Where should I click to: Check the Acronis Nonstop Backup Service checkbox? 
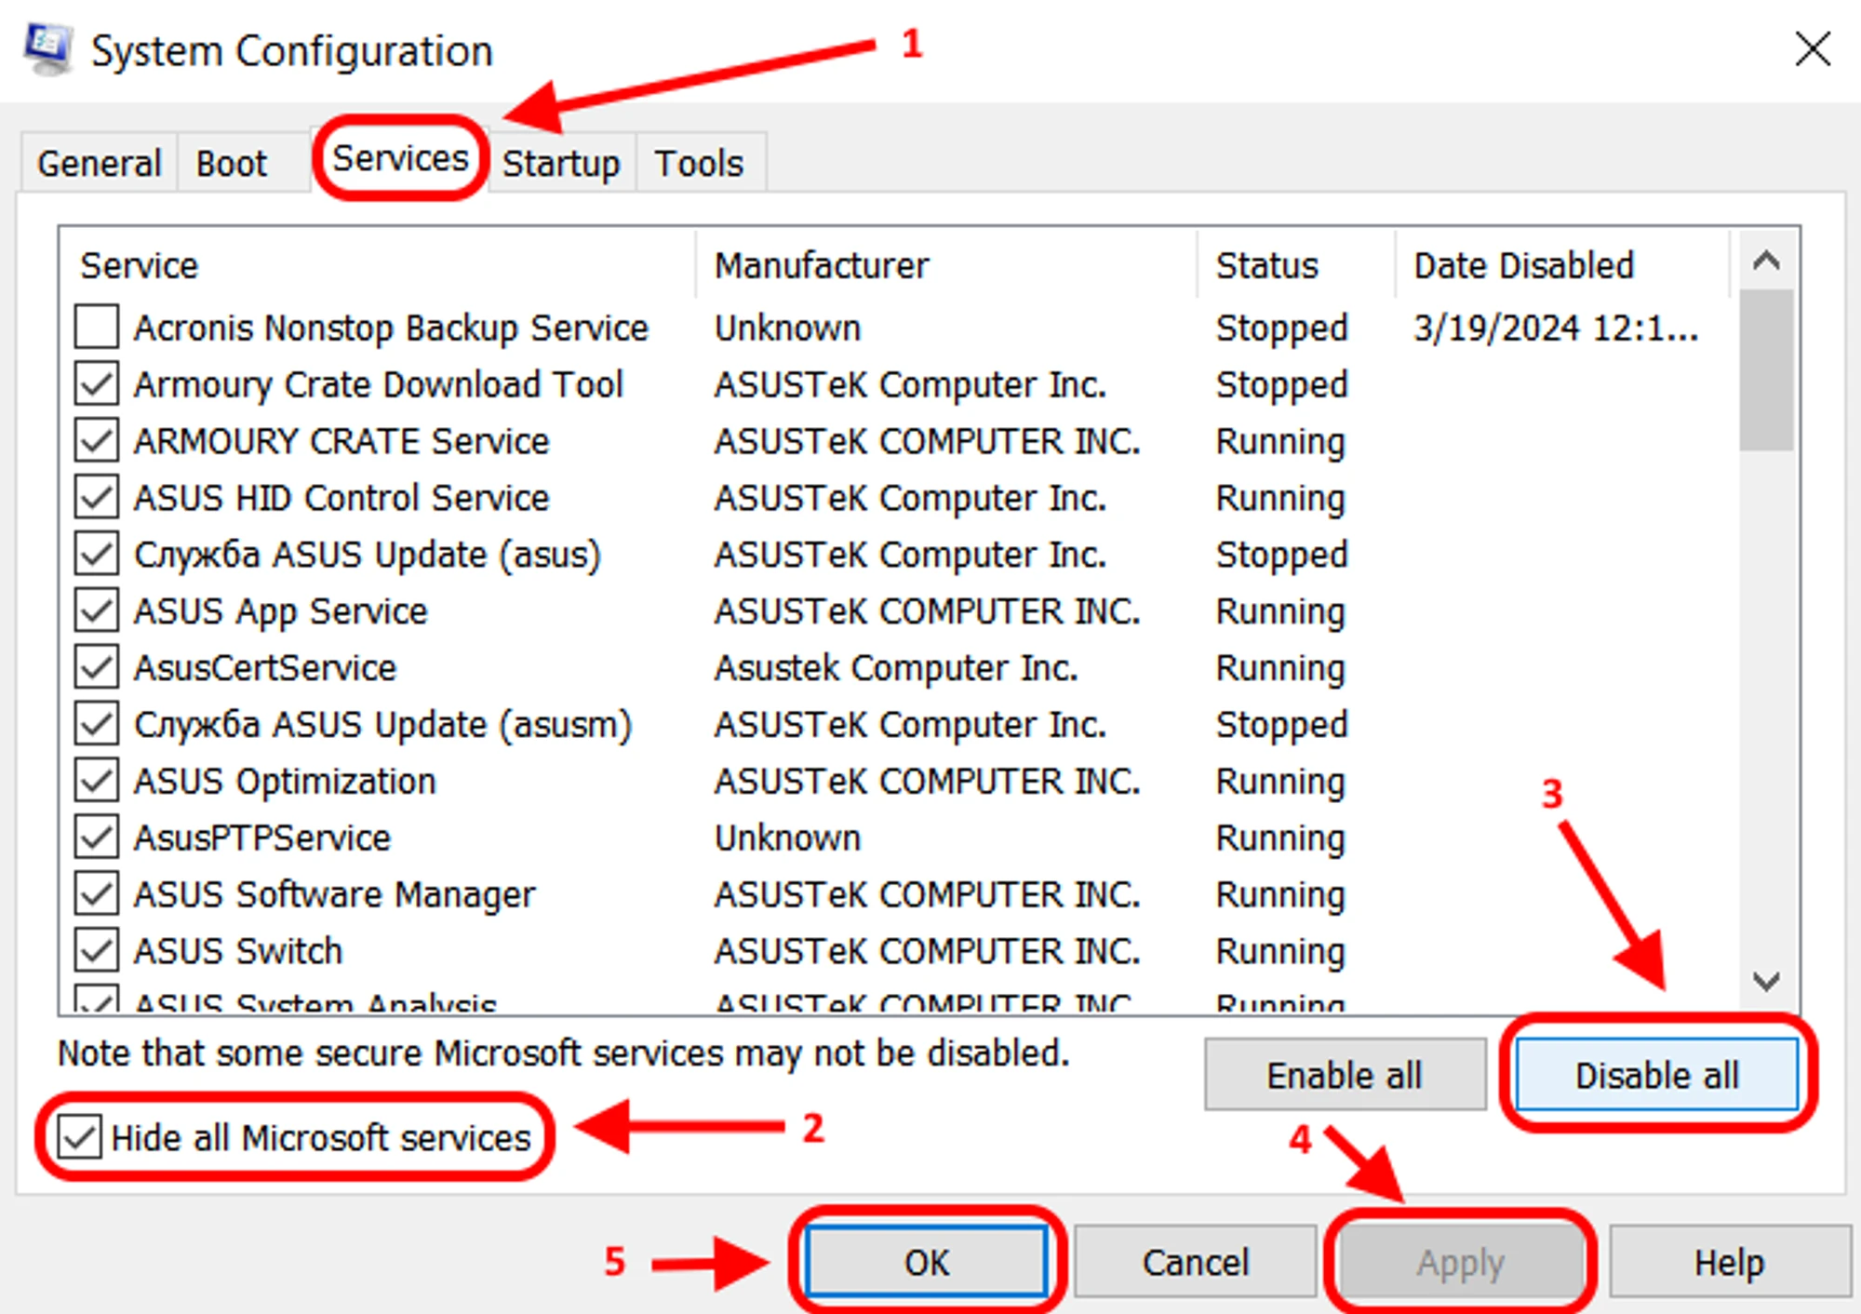coord(97,328)
